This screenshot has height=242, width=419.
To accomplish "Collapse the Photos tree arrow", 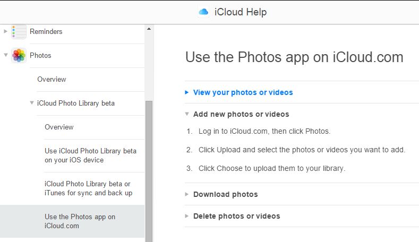I will click(x=6, y=55).
